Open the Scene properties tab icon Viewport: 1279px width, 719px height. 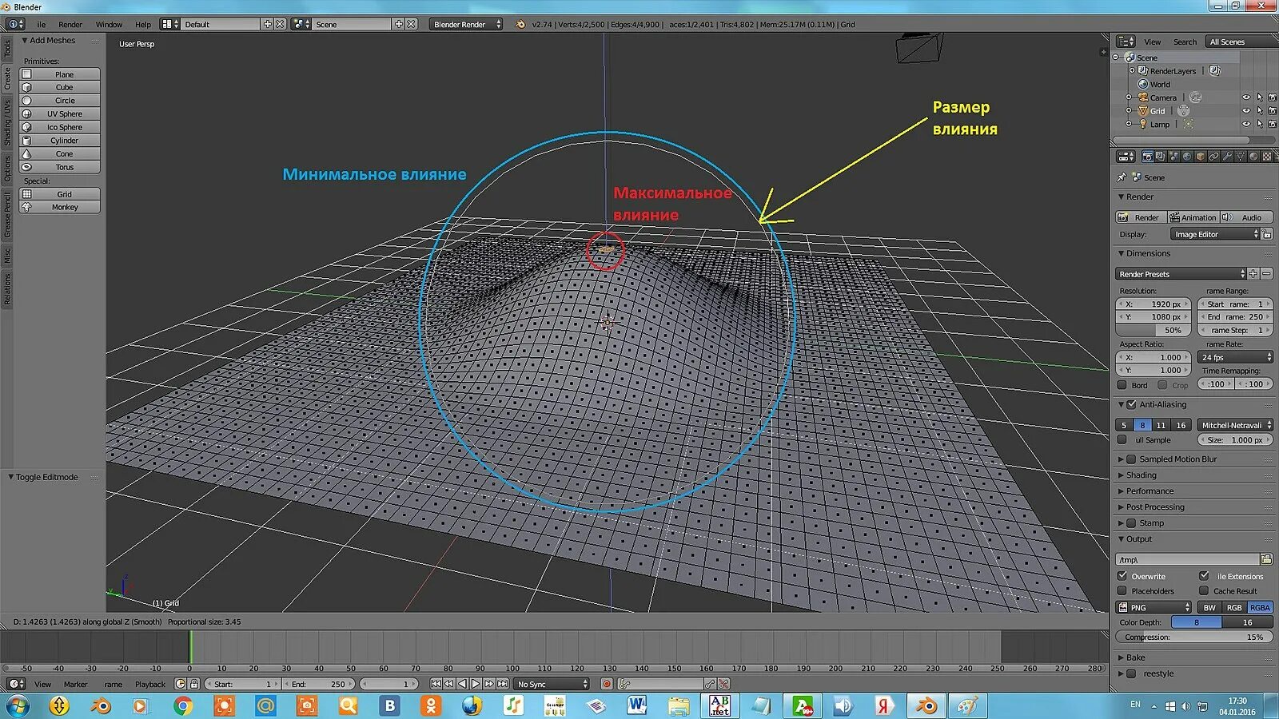point(1173,157)
